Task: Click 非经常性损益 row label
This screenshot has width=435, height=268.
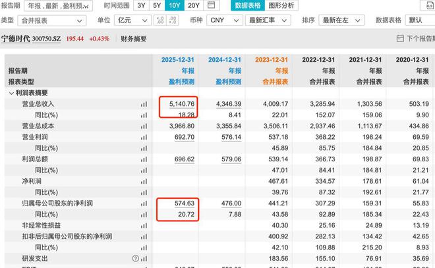Action: point(42,225)
